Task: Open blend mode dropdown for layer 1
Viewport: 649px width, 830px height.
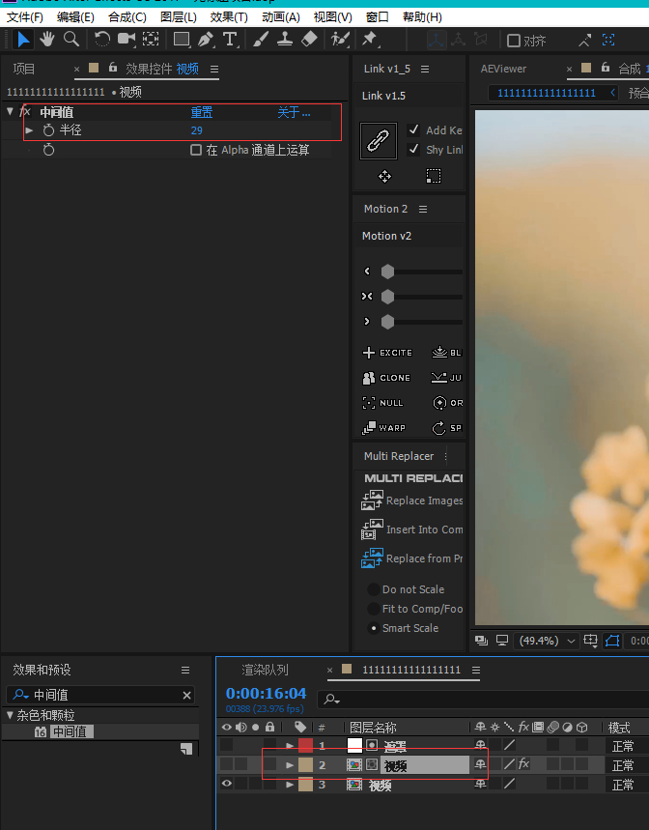Action: point(628,746)
